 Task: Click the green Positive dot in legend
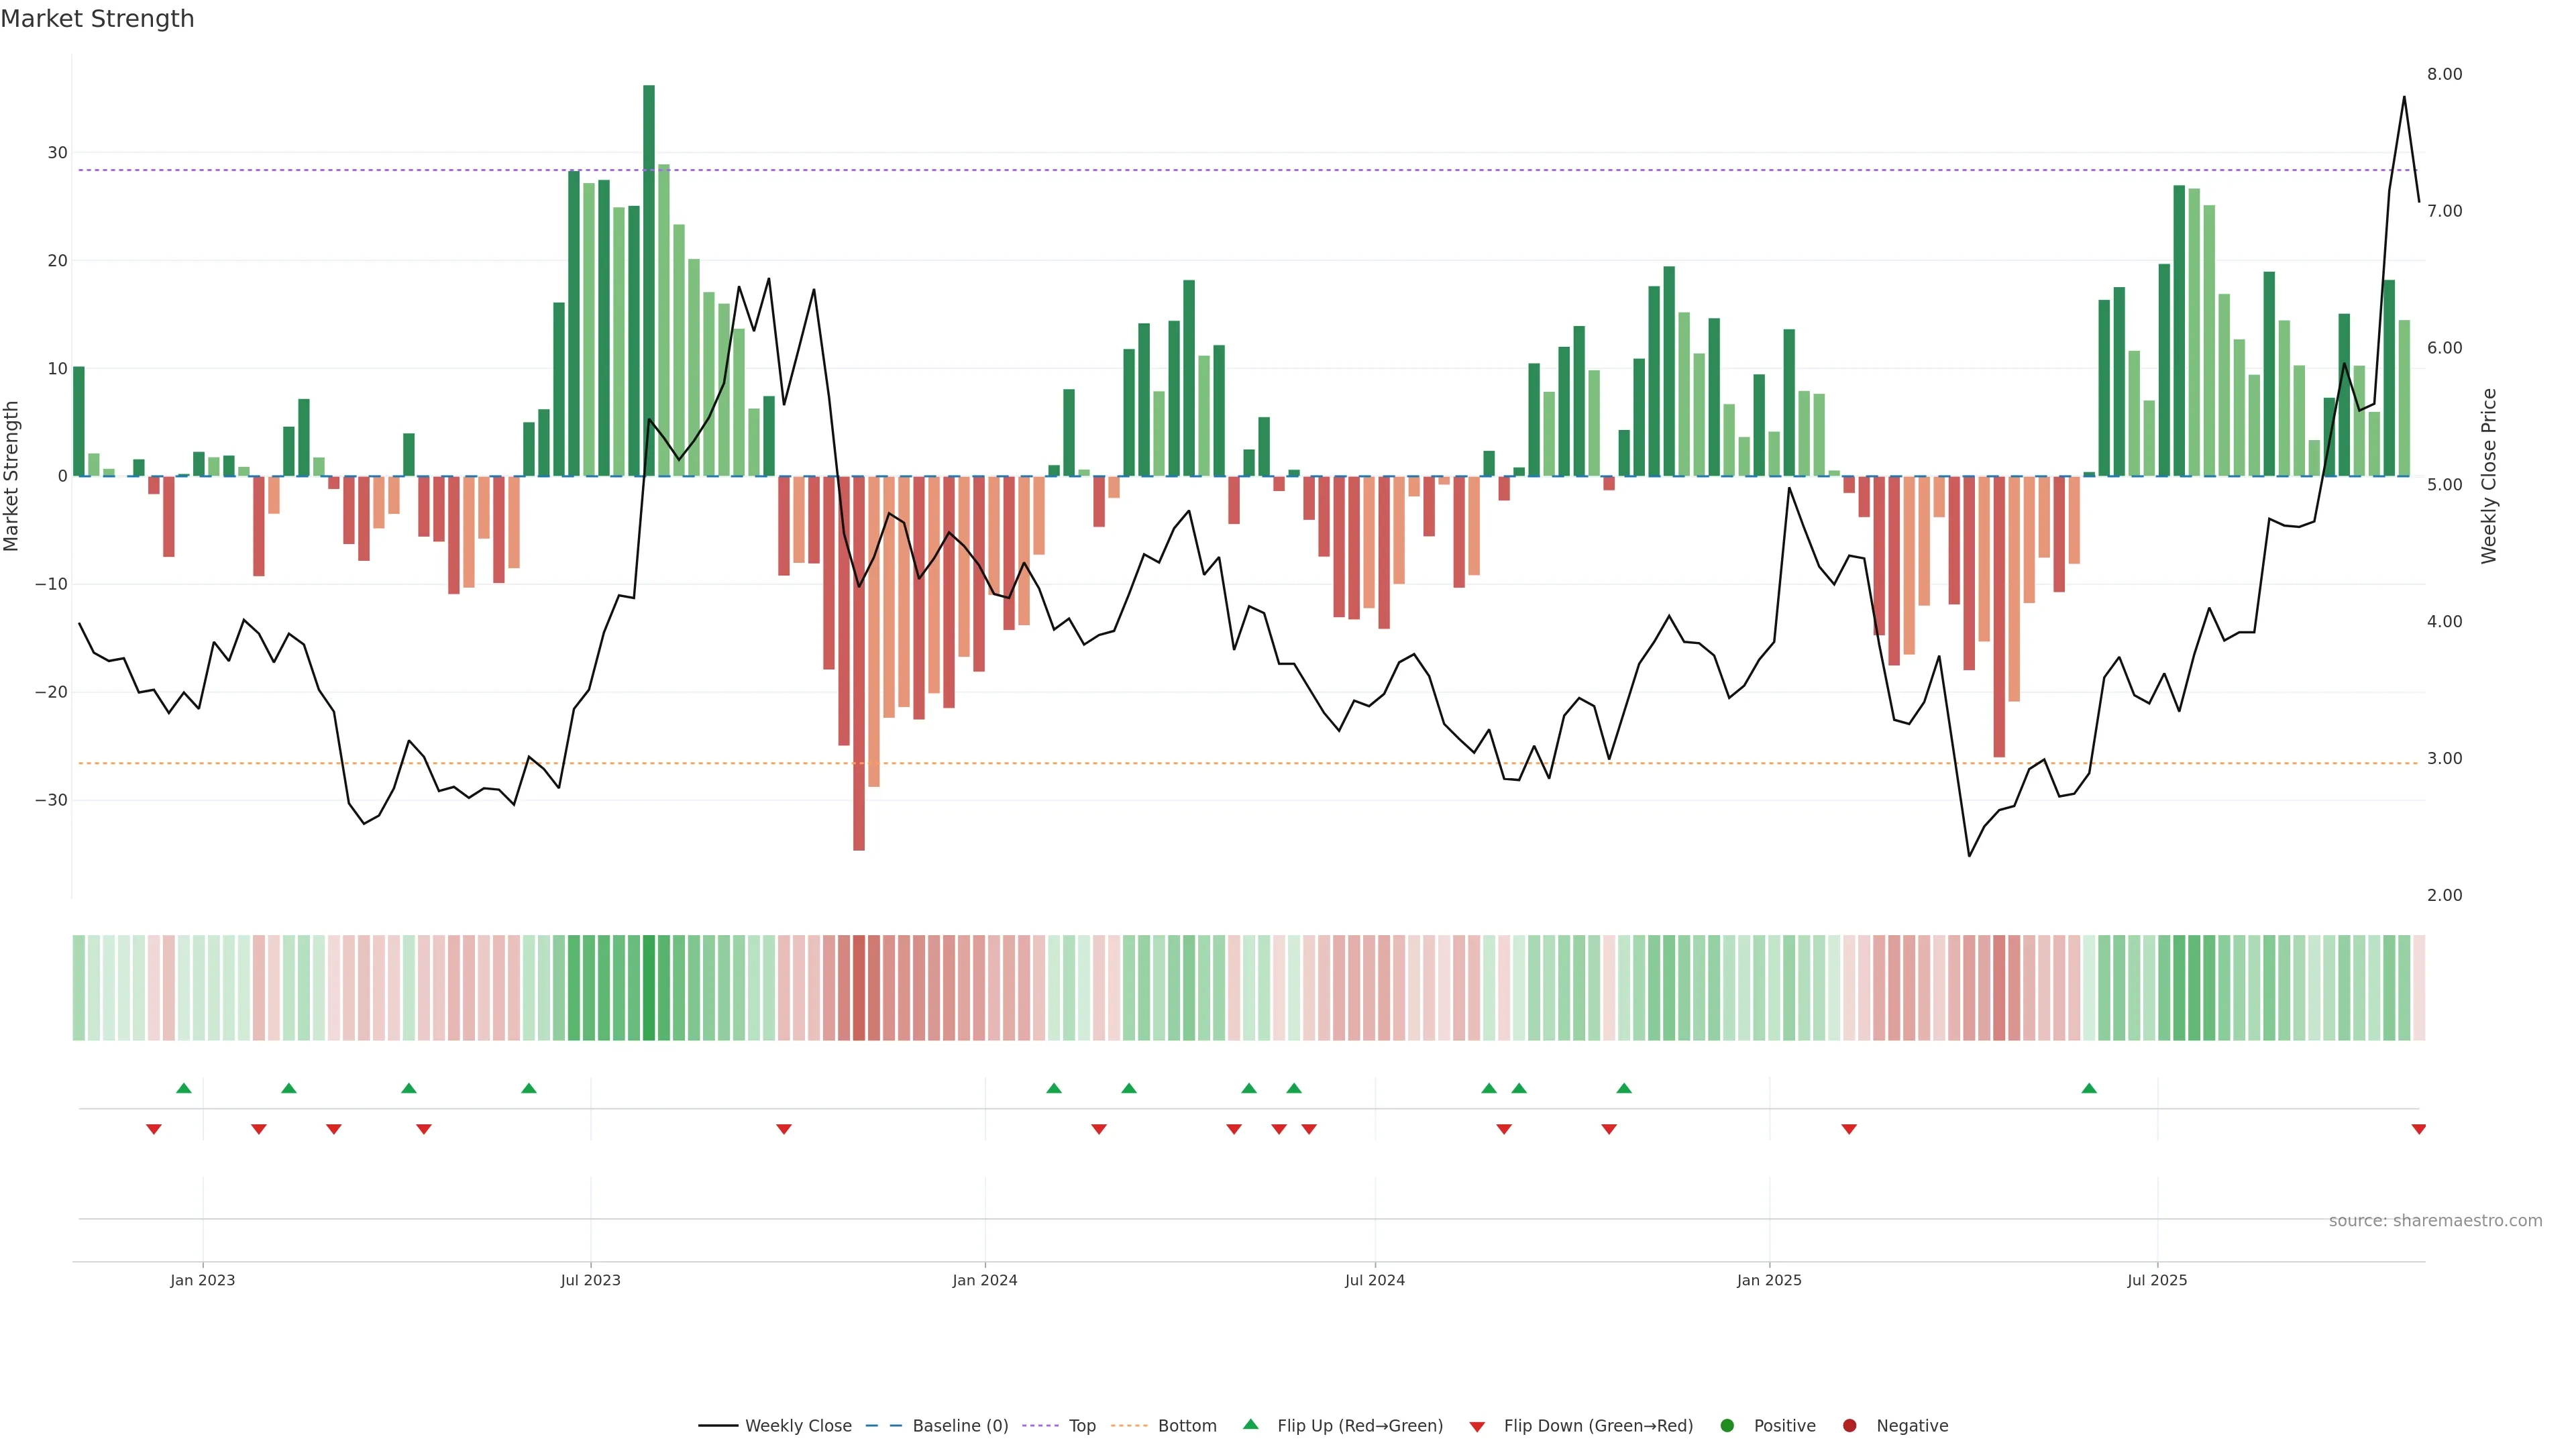click(1726, 1425)
